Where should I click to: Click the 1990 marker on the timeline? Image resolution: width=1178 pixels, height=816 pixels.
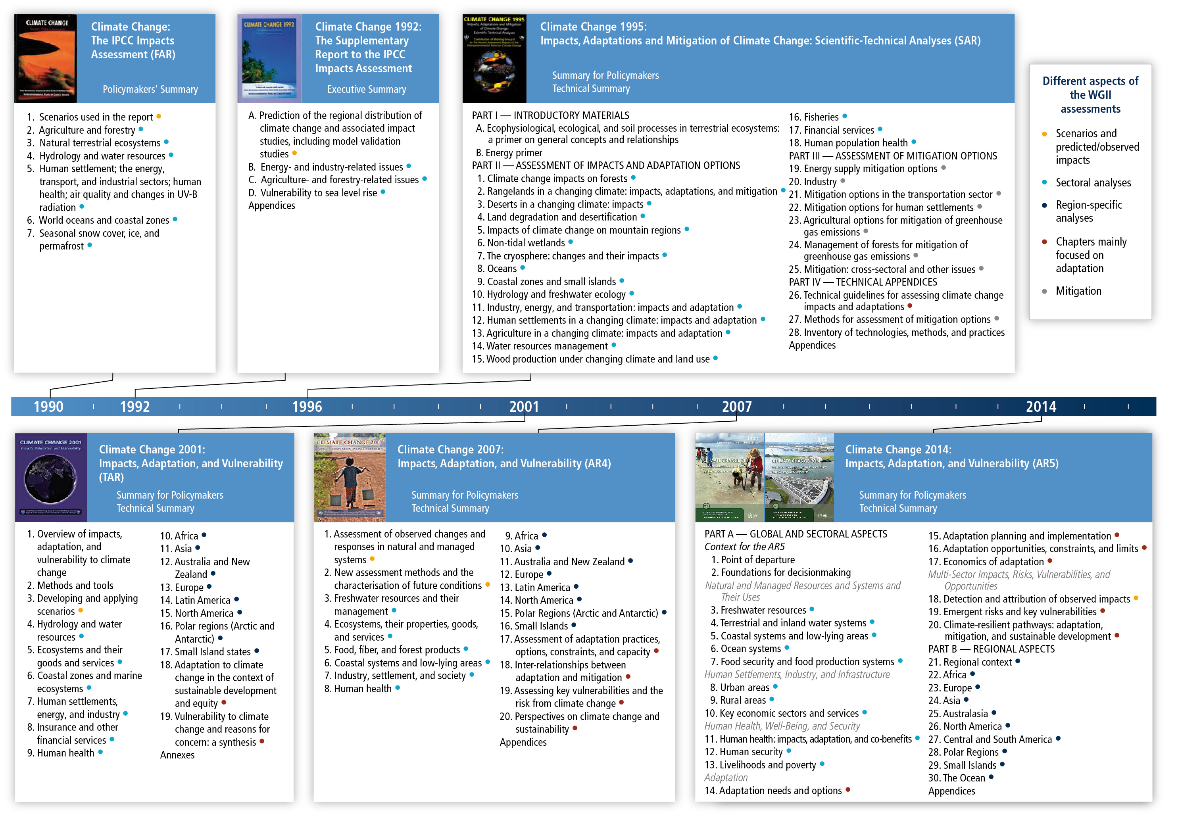tap(48, 407)
